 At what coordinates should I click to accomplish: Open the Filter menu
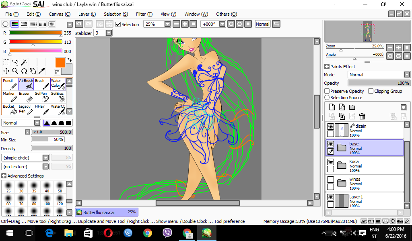[x=144, y=14]
